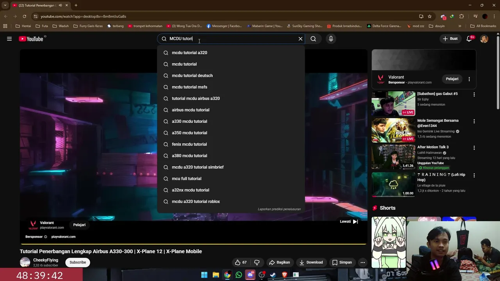Choose 'fenix mcdu tutorial' suggestion
The height and width of the screenshot is (281, 500).
click(230, 144)
